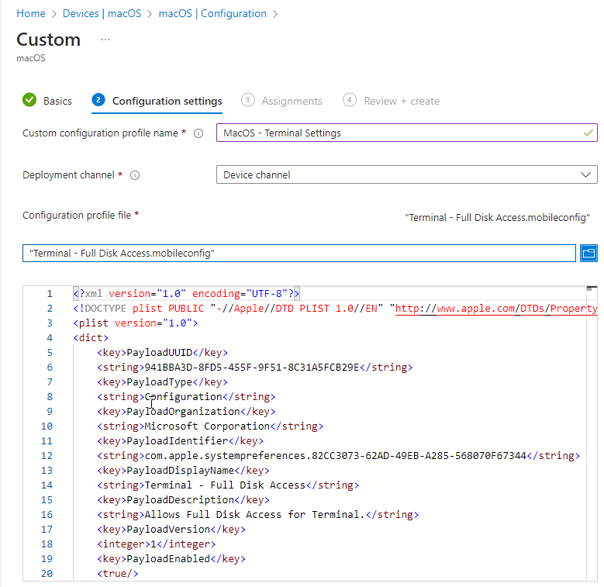Open the Review + create tab
The width and height of the screenshot is (604, 587).
(x=402, y=101)
